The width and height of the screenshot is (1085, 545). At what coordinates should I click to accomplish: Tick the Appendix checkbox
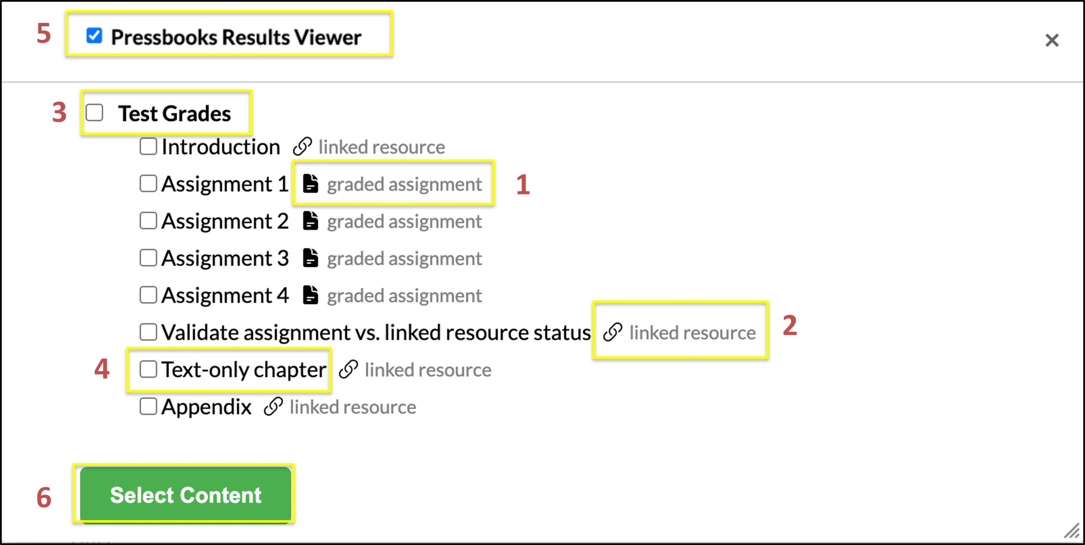point(148,407)
